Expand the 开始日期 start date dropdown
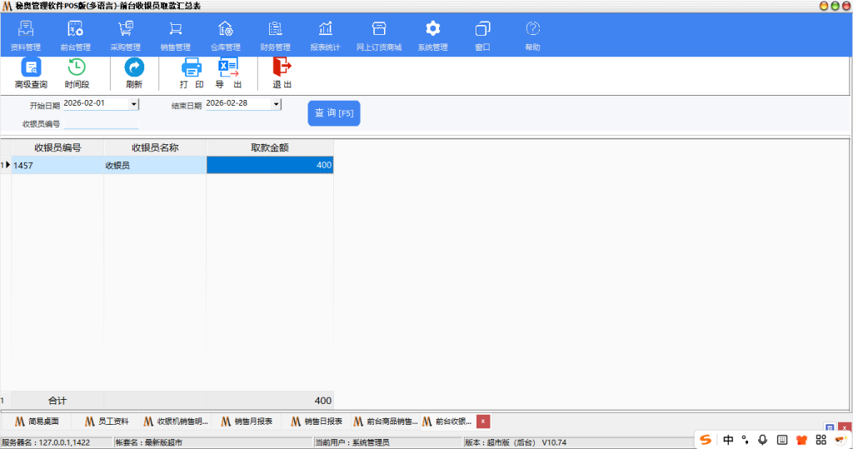Image resolution: width=853 pixels, height=449 pixels. click(x=133, y=104)
